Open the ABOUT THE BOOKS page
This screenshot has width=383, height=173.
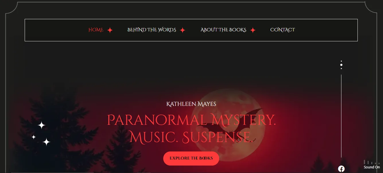click(x=223, y=30)
